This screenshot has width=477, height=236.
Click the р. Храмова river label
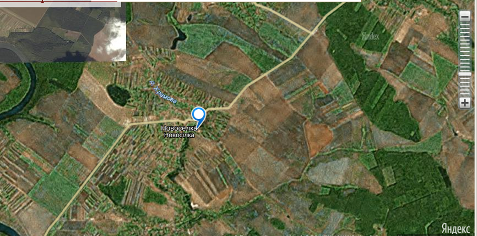point(163,92)
